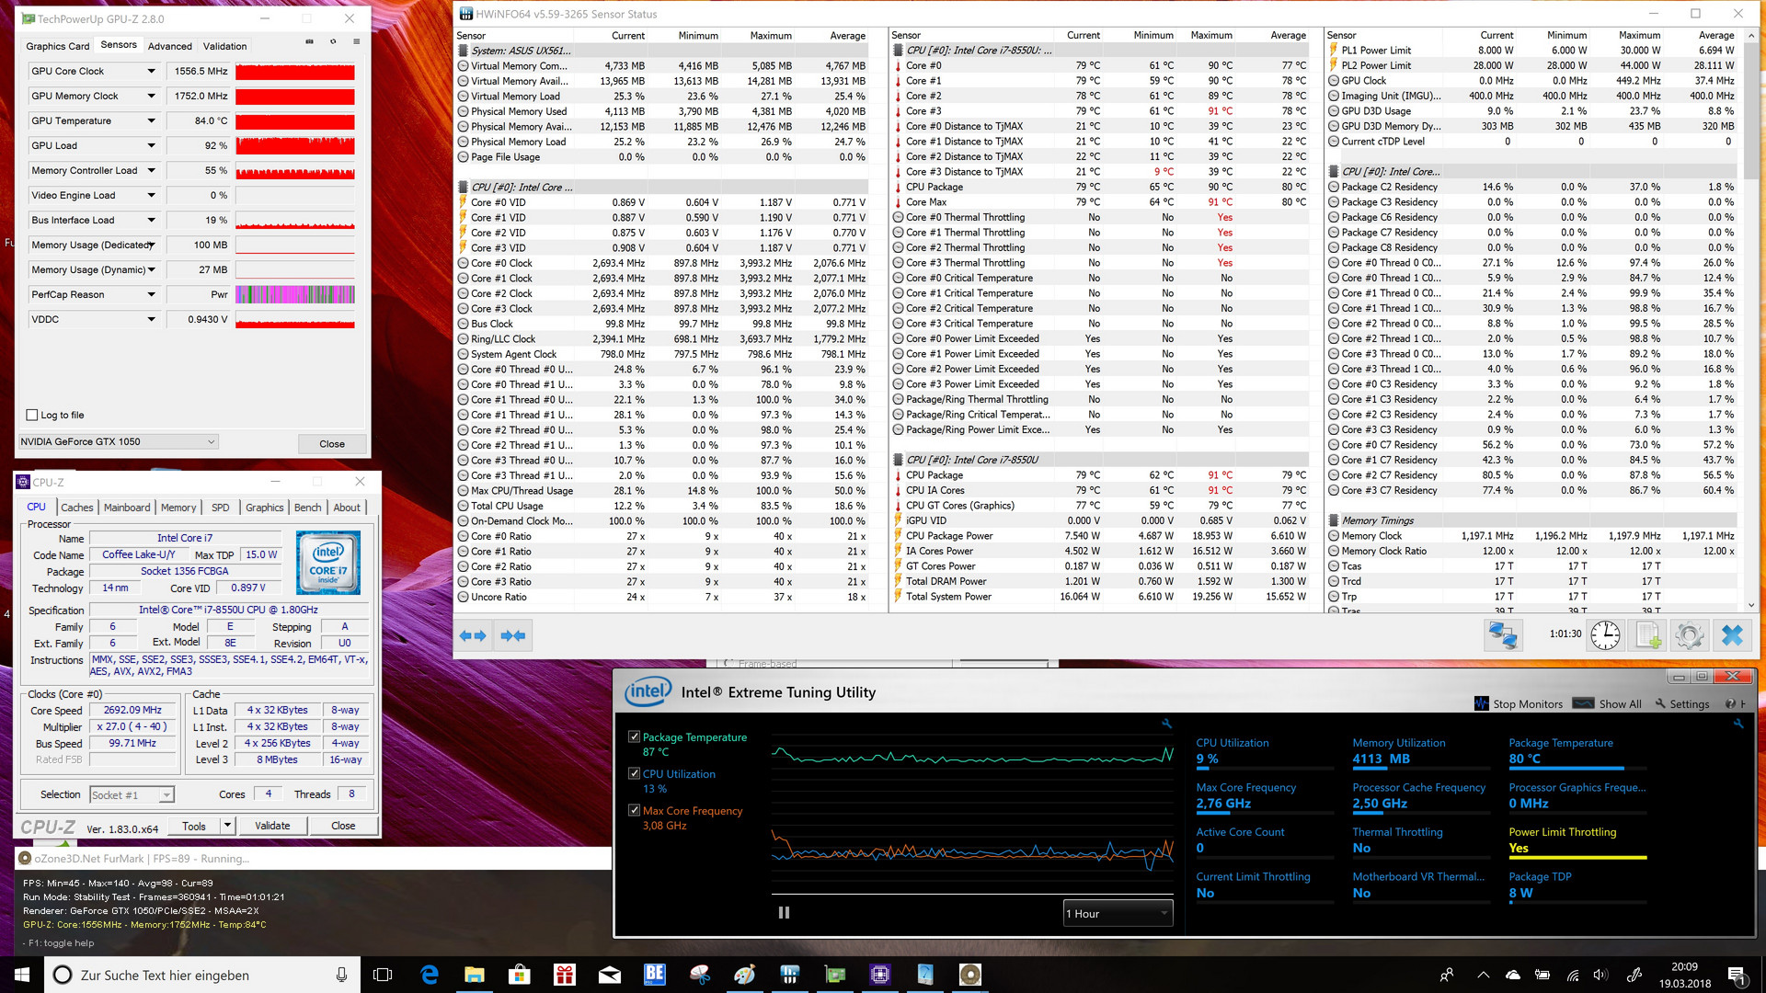Click GPU-Z screenshot camera icon

click(x=309, y=41)
